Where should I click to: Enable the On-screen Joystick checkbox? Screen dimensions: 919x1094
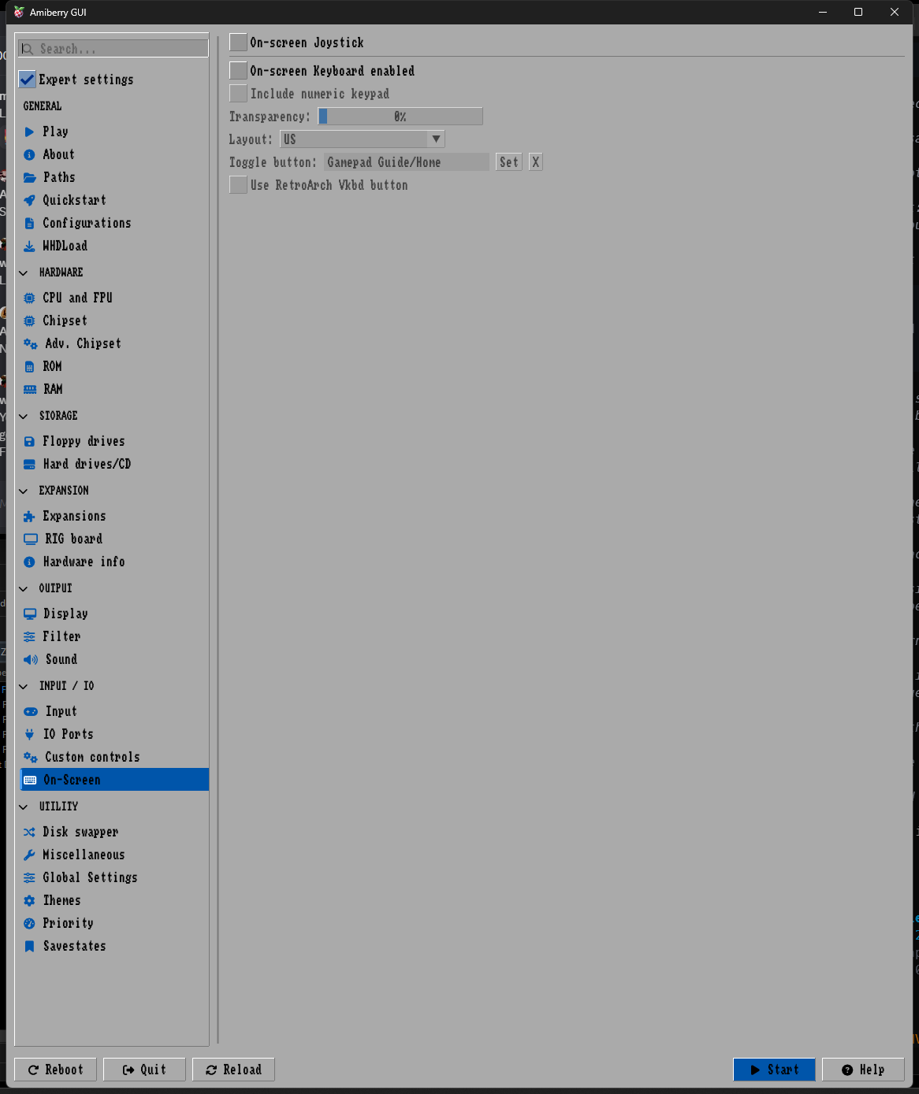coord(238,42)
